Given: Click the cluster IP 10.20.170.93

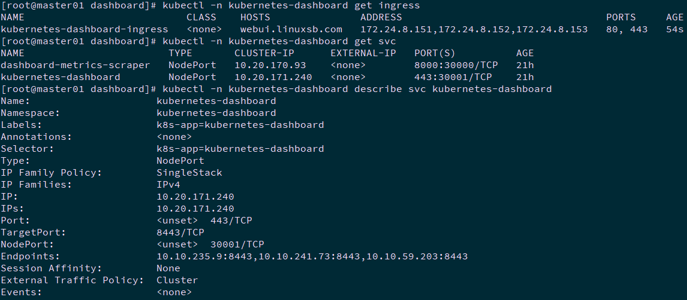Looking at the screenshot, I should tap(270, 65).
